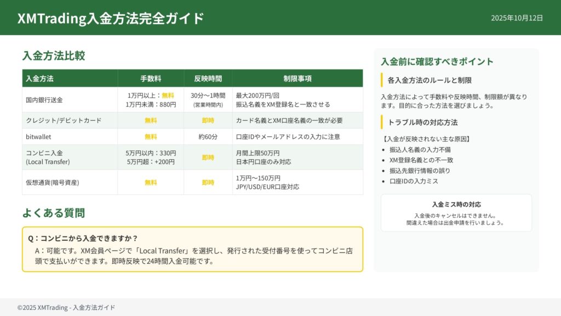Click the 入金ミス時の対応 info box
Screen dimensions: 561x316
tap(456, 213)
